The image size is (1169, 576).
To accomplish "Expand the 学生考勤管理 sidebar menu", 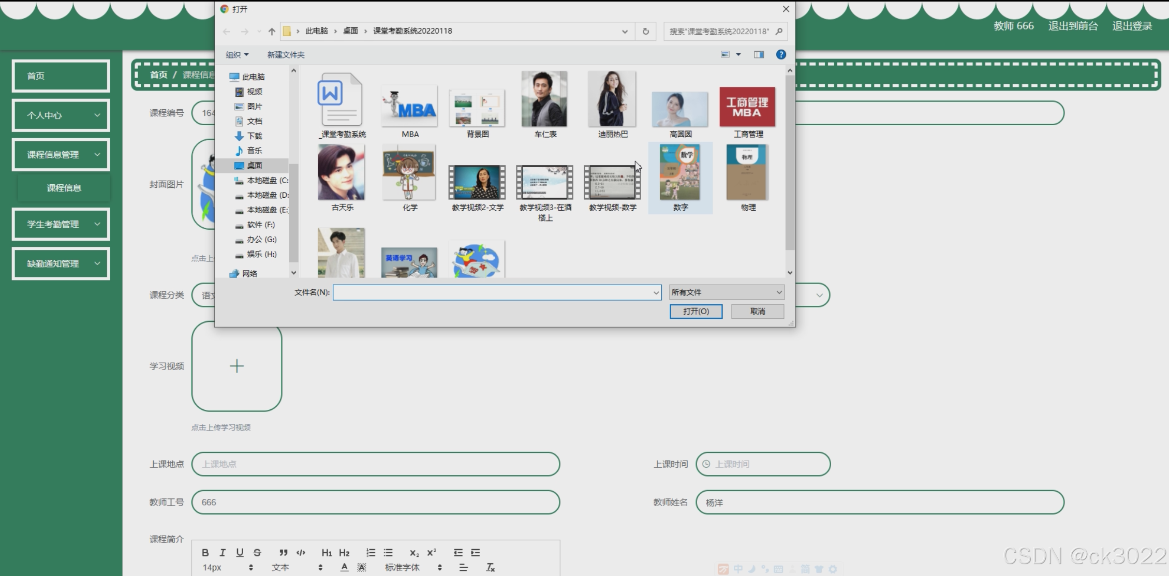I will (x=61, y=224).
